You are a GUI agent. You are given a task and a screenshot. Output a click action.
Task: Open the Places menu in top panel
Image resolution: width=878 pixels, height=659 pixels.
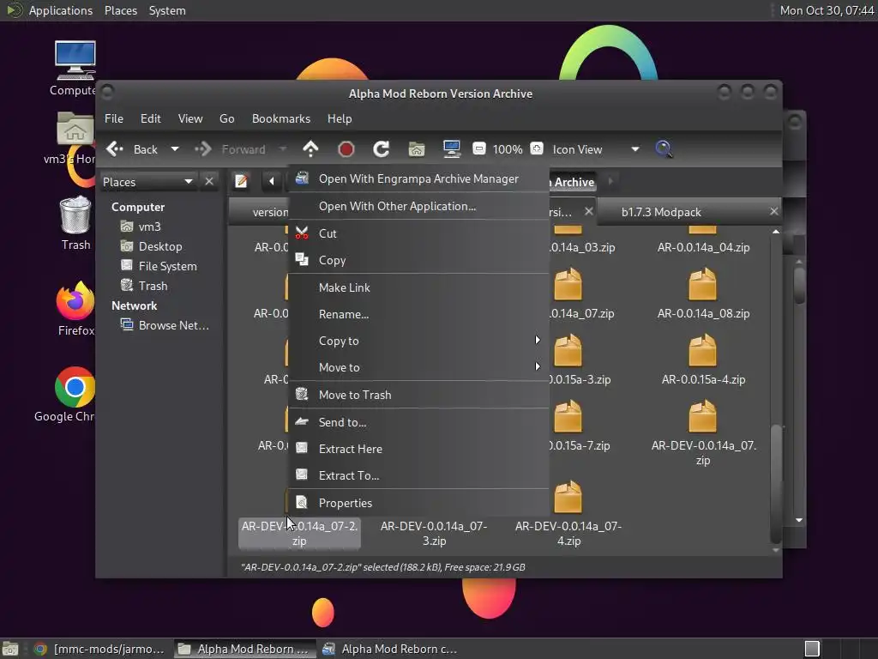click(120, 10)
